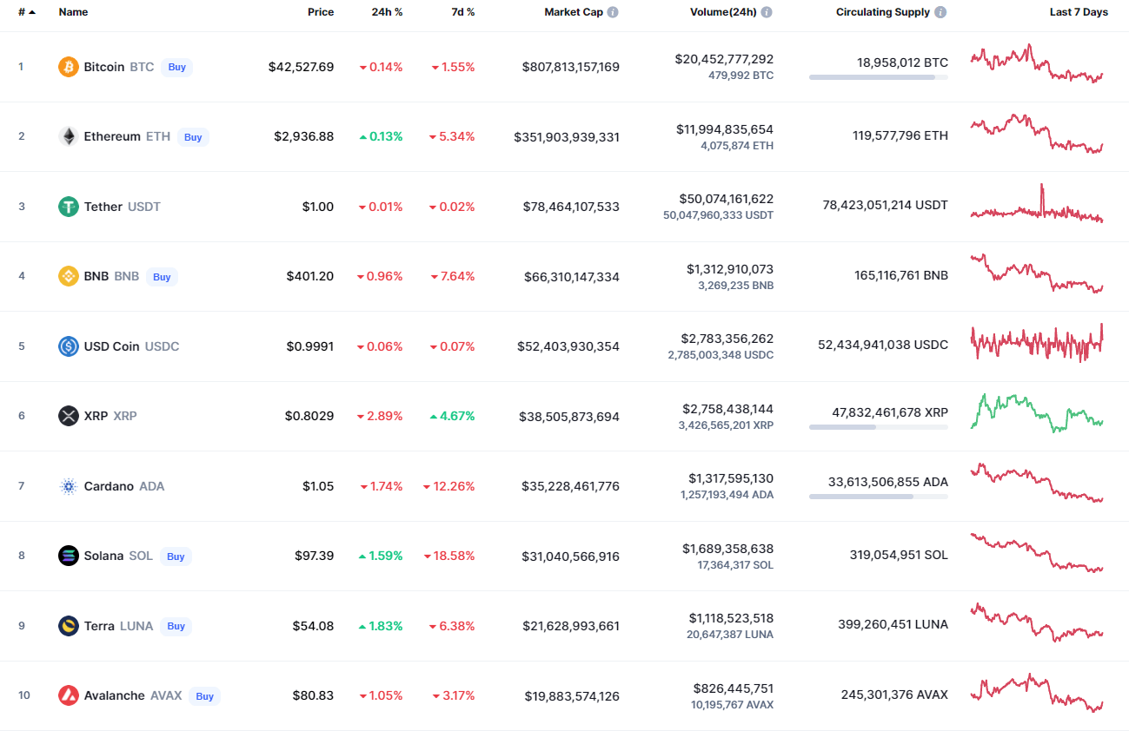The height and width of the screenshot is (731, 1129).
Task: Click the Tether coin logo icon
Action: [68, 207]
